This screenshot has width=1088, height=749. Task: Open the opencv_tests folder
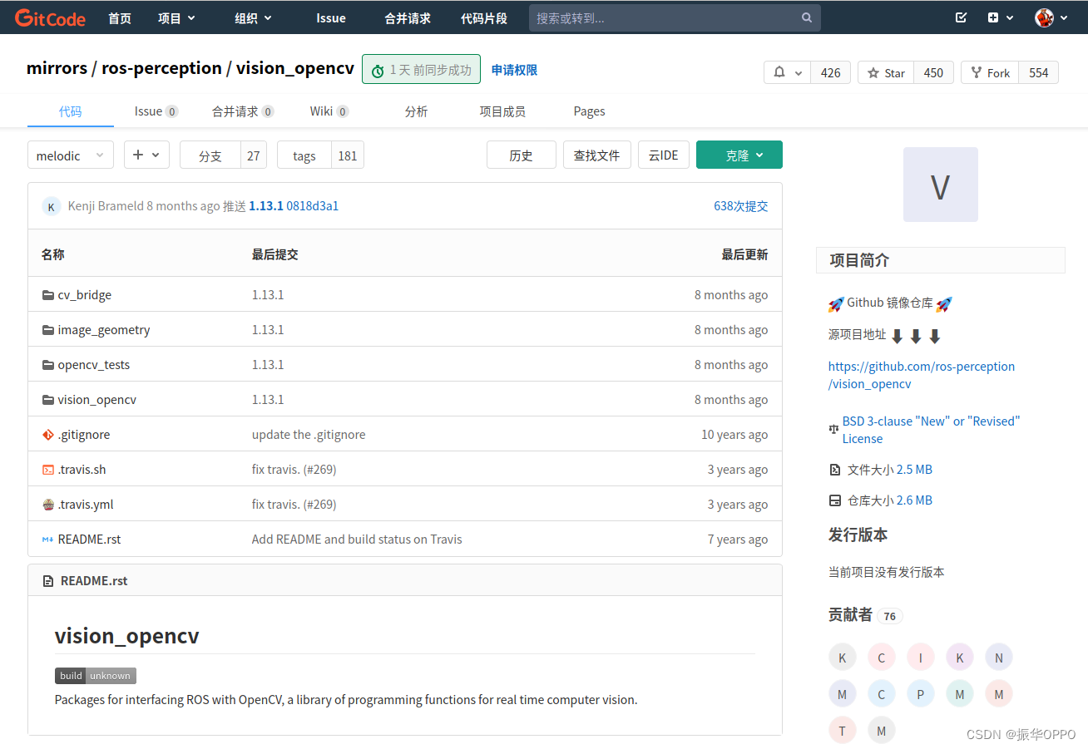point(93,364)
